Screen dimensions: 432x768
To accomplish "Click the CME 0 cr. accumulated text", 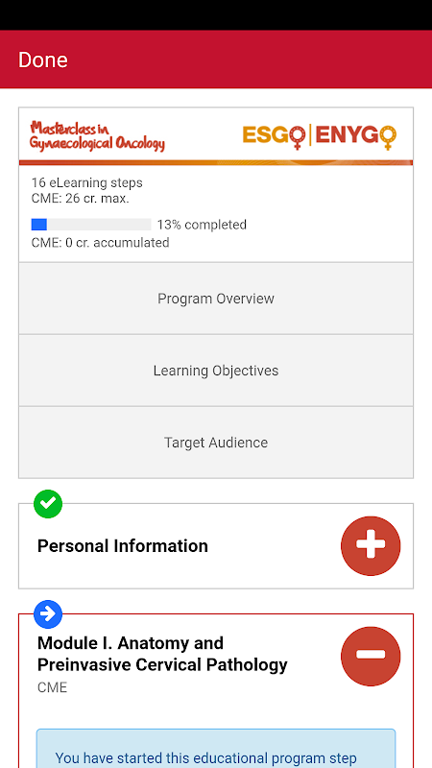I will (x=101, y=243).
